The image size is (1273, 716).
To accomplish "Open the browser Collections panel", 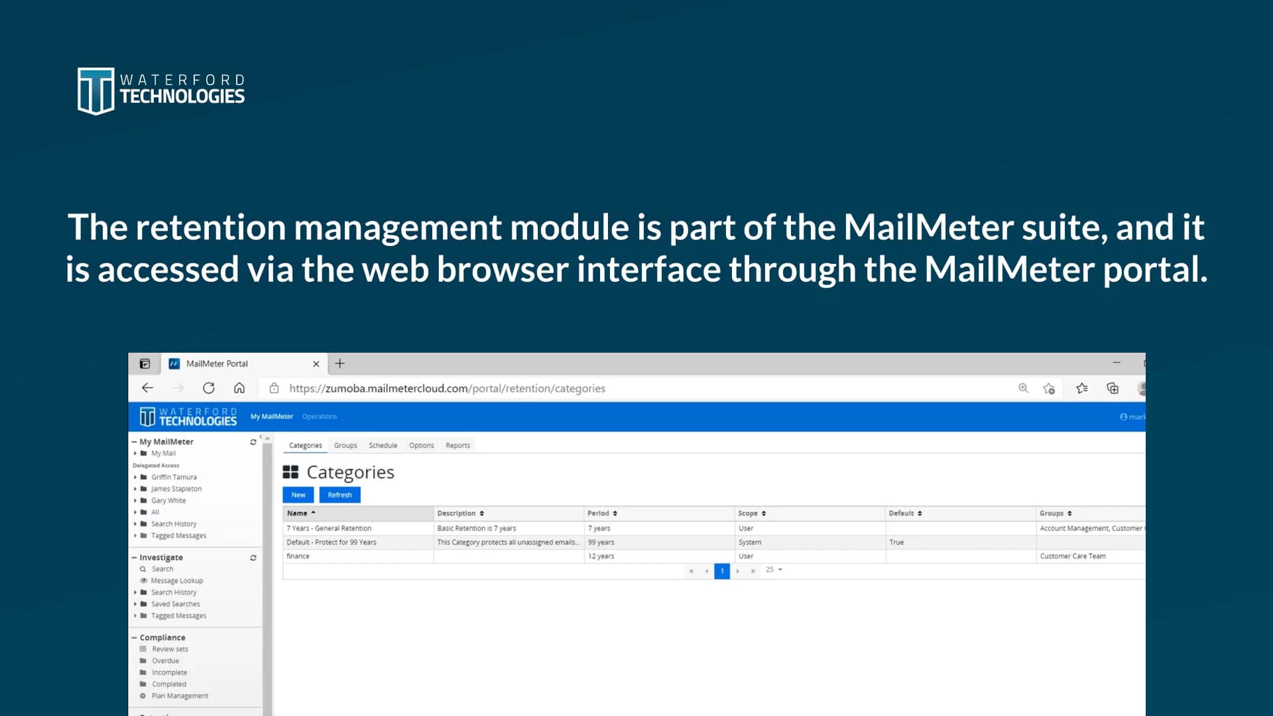I will tap(1113, 388).
